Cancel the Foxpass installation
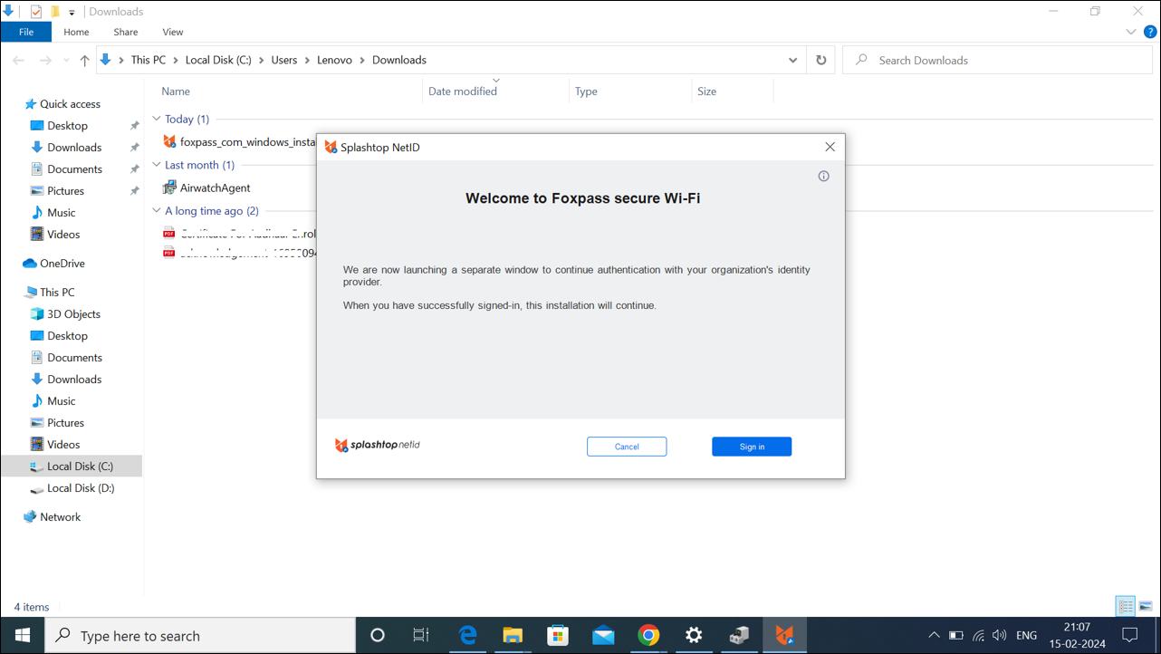This screenshot has width=1161, height=654. [x=626, y=447]
